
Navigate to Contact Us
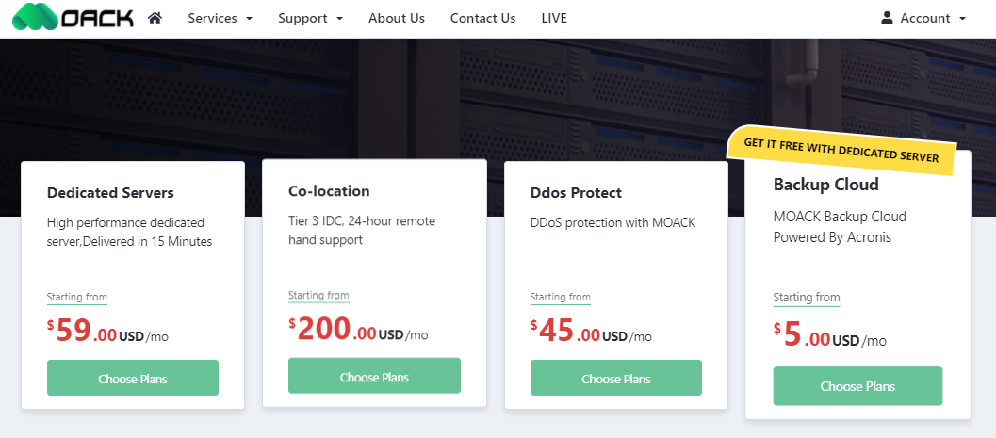tap(482, 19)
